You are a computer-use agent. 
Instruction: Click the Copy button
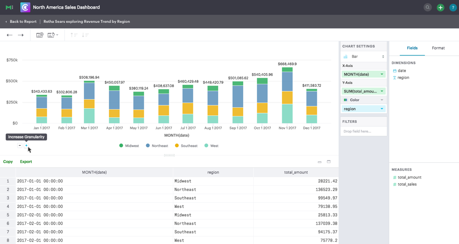point(8,162)
